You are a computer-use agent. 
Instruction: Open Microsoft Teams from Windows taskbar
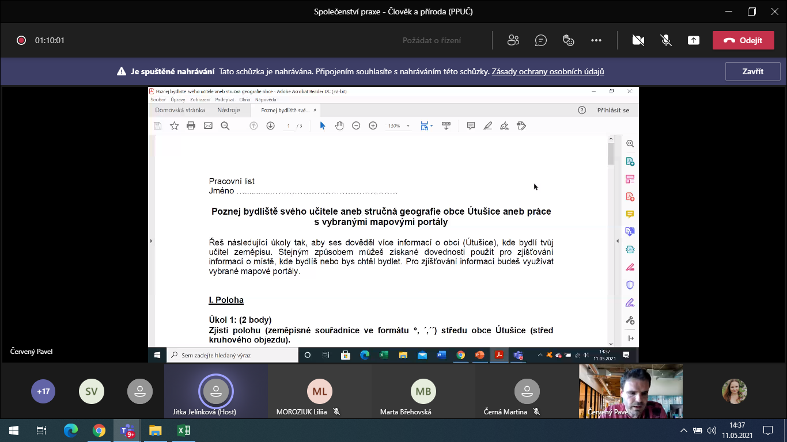[127, 430]
